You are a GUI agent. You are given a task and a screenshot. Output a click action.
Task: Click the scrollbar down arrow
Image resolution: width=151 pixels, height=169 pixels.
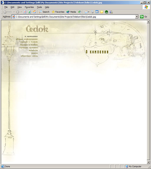(148, 162)
